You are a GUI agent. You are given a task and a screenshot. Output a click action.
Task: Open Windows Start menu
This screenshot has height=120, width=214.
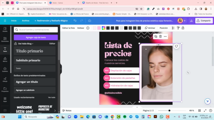click(x=20, y=117)
